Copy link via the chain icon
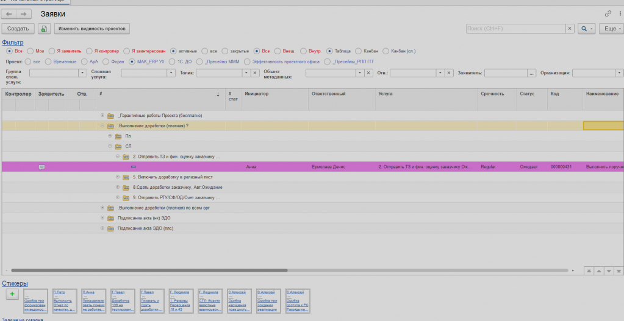 (608, 13)
